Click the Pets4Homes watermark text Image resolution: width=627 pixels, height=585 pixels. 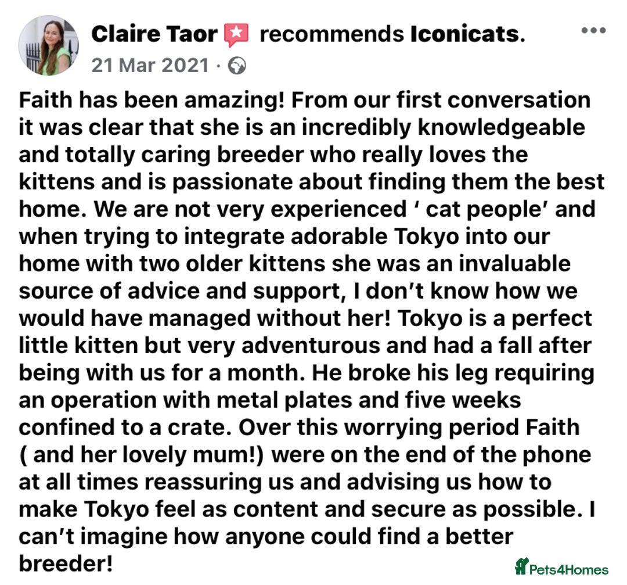click(568, 569)
